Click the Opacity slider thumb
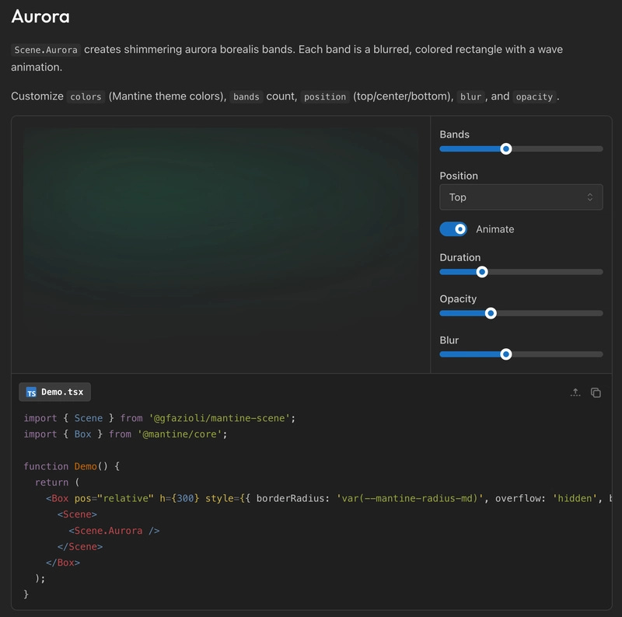The image size is (622, 617). point(491,313)
